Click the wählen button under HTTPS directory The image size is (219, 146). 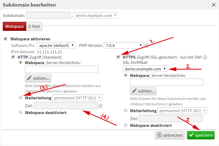[143, 91]
